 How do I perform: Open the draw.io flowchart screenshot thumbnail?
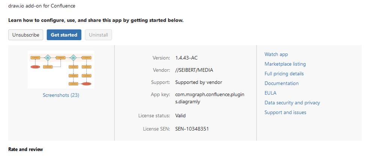[x=61, y=70]
